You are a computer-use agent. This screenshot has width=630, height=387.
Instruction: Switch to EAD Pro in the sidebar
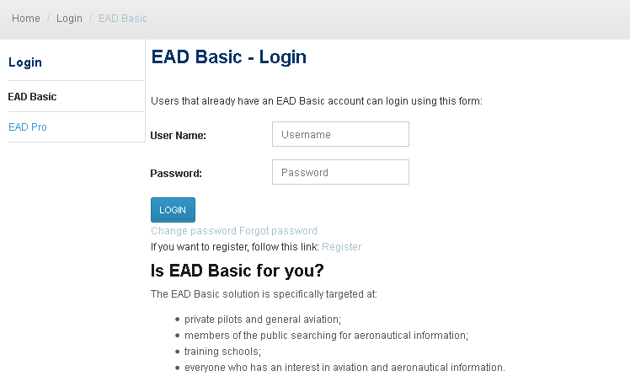(28, 127)
